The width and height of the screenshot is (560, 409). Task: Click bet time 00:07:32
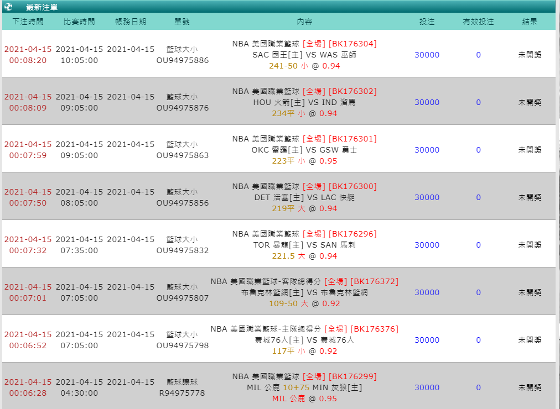point(28,250)
